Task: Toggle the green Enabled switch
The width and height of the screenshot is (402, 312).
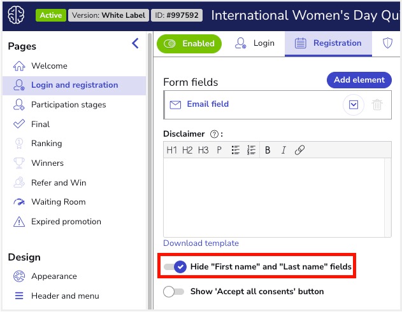Action: click(189, 44)
